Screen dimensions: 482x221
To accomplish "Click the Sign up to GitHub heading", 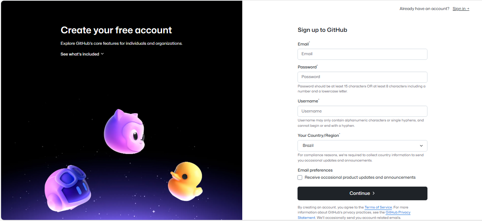I will click(x=322, y=30).
